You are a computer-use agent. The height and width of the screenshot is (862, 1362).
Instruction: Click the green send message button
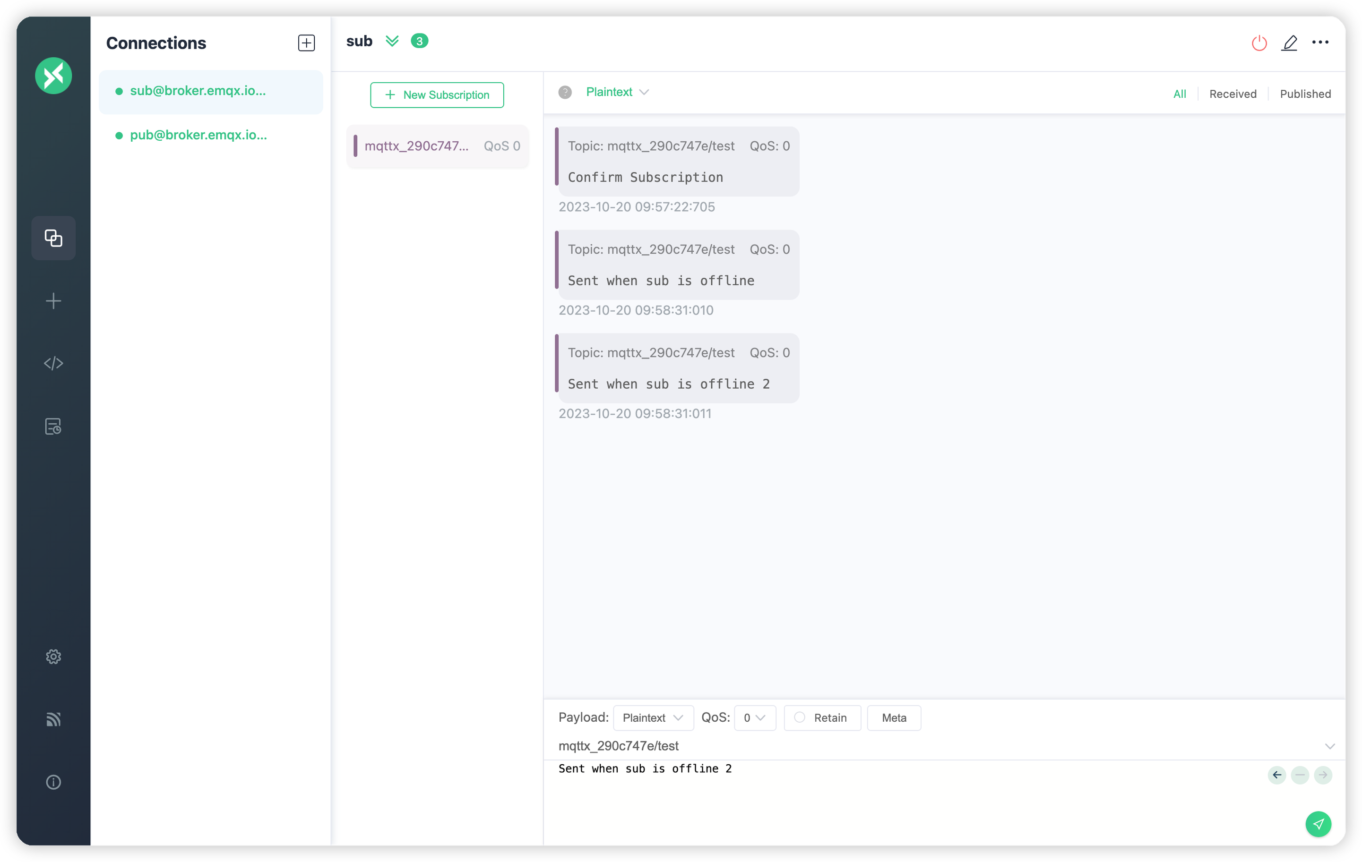coord(1318,824)
